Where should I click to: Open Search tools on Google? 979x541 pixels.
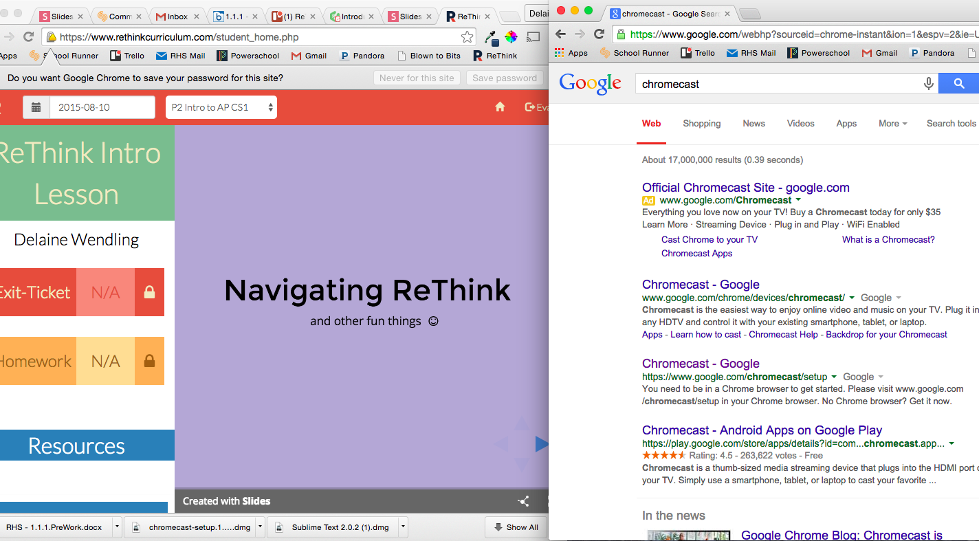click(951, 124)
